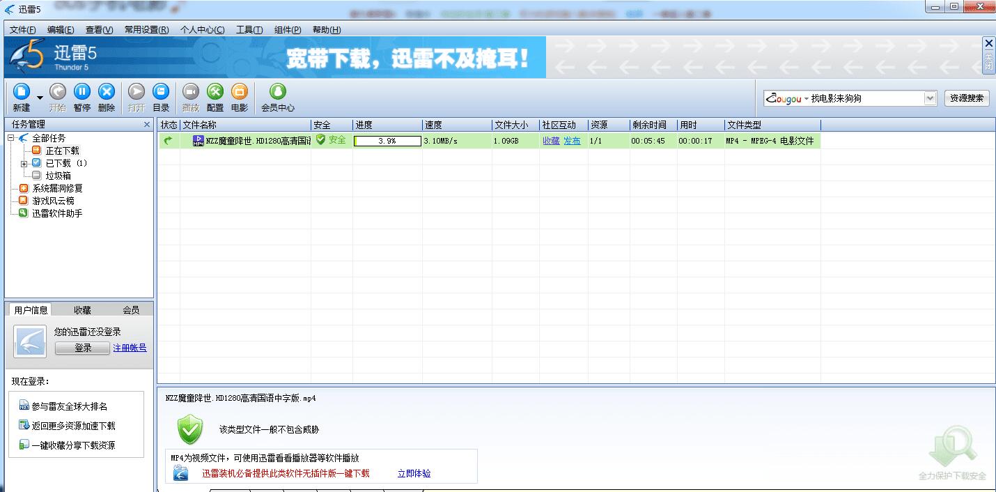
Task: Click the Gougou logo in search box
Action: coord(784,99)
